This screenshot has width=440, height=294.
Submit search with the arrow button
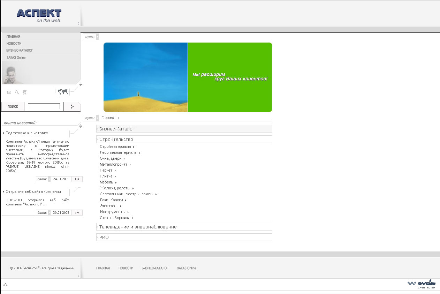point(72,106)
